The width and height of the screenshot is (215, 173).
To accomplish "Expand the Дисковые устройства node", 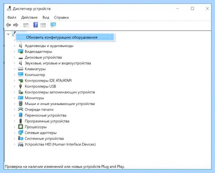I will coord(15,57).
